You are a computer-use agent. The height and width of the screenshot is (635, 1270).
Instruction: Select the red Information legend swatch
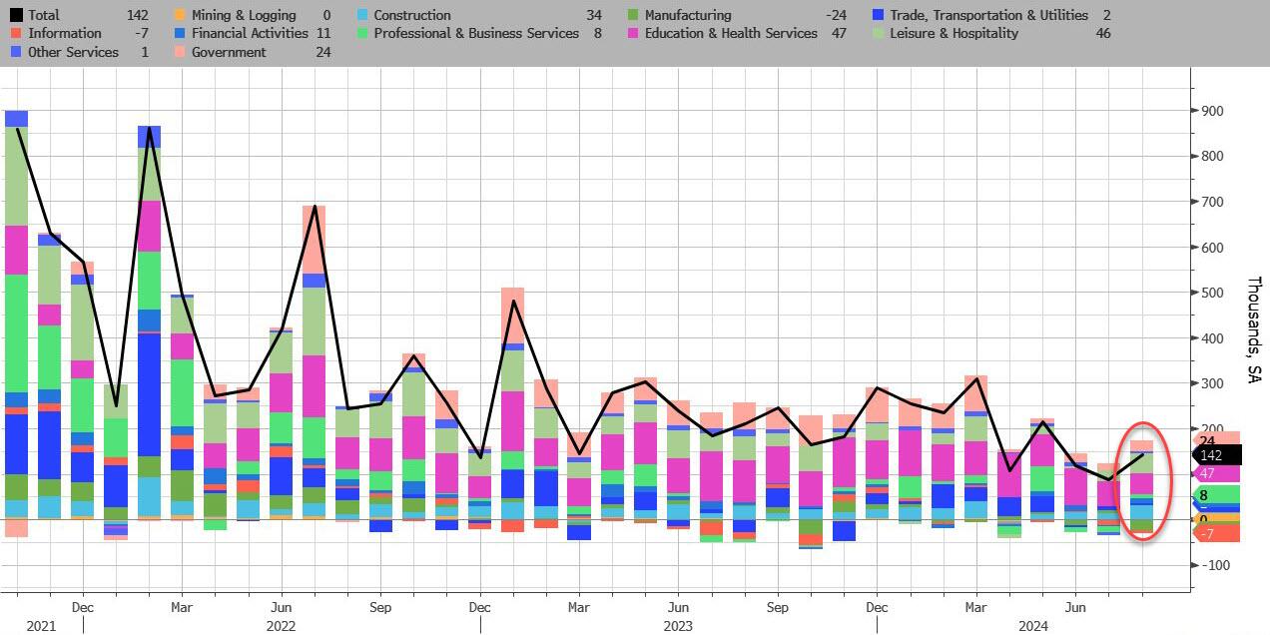(x=15, y=33)
